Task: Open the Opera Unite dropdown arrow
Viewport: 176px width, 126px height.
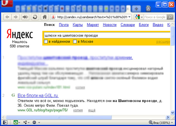Action: click(29, 123)
